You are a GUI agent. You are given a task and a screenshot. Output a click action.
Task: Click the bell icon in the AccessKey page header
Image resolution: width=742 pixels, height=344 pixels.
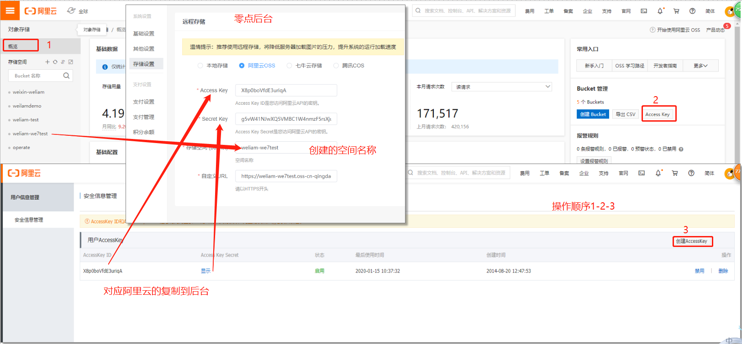click(658, 173)
